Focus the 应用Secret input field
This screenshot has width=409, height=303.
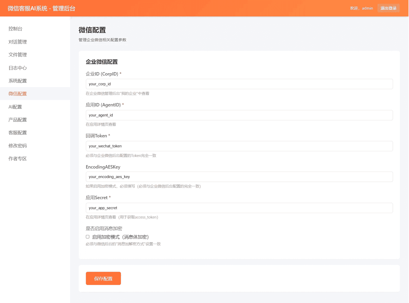(239, 208)
